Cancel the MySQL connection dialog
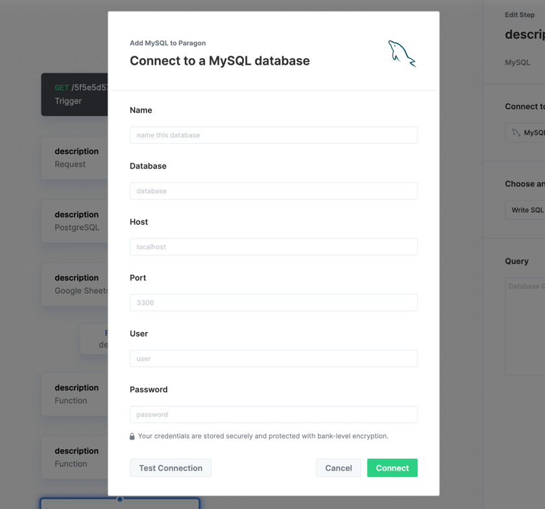Viewport: 545px width, 509px height. (x=339, y=468)
